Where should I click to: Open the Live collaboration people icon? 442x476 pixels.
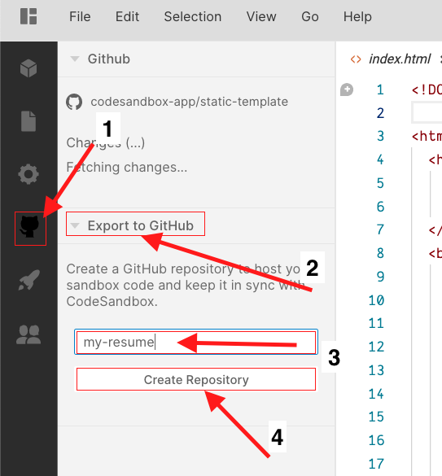pos(28,334)
